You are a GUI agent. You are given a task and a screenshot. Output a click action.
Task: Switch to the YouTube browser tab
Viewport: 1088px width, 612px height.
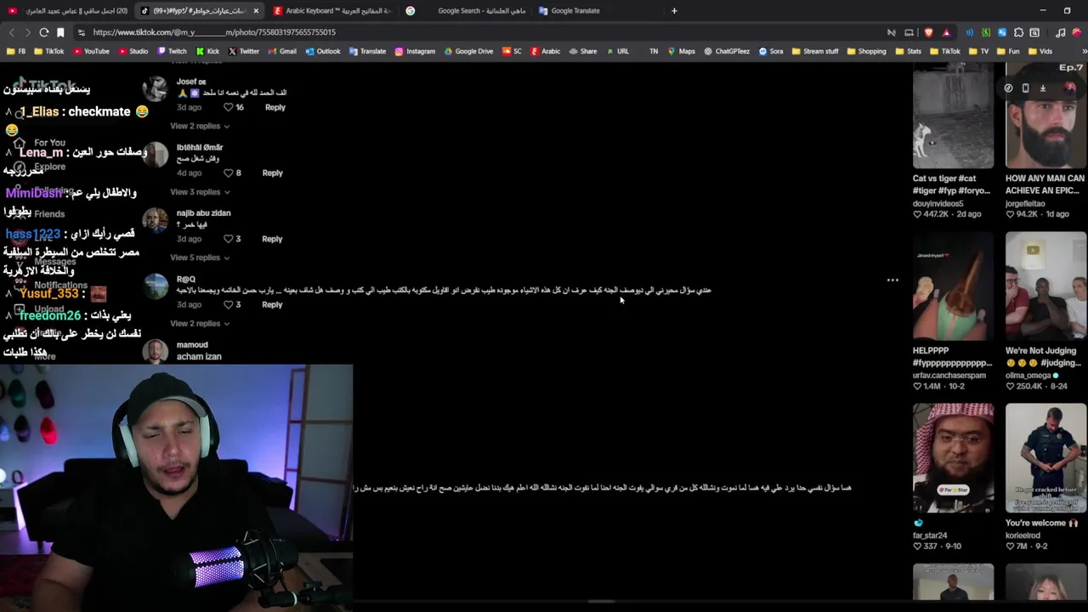[68, 11]
